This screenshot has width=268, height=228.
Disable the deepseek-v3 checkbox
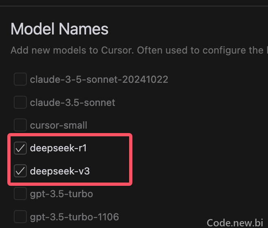coord(20,171)
